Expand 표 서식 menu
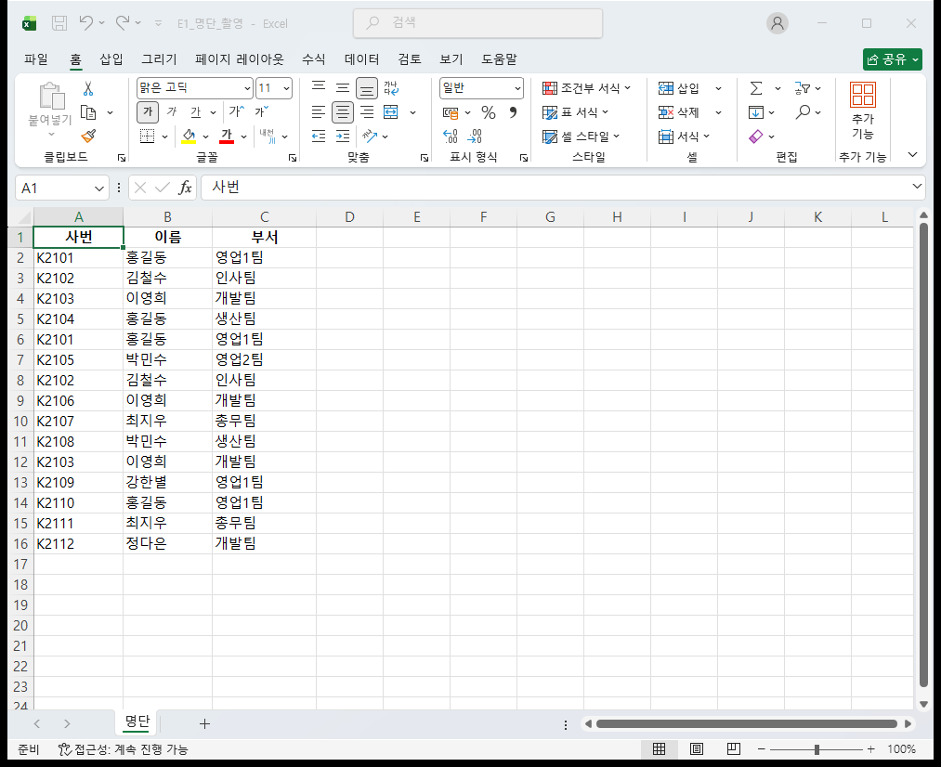941x767 pixels. 575,112
